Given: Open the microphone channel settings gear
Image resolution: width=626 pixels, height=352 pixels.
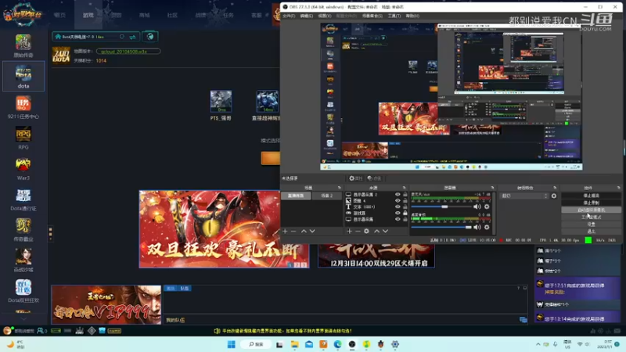Looking at the screenshot, I should click(487, 207).
